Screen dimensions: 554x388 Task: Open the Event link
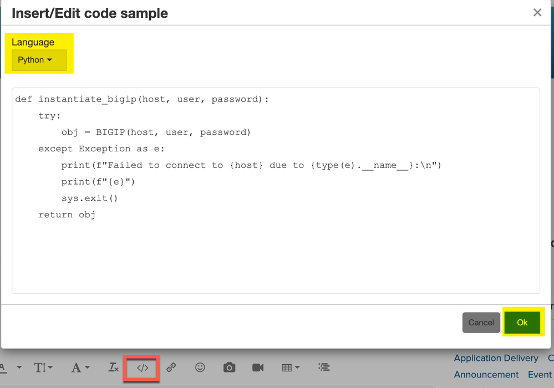click(540, 375)
